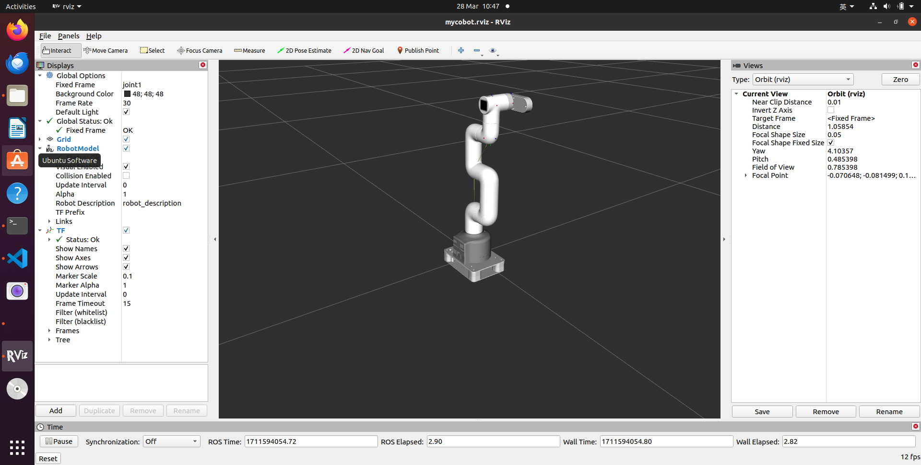Image resolution: width=921 pixels, height=465 pixels.
Task: Open the Files manager from the dock
Action: (17, 96)
